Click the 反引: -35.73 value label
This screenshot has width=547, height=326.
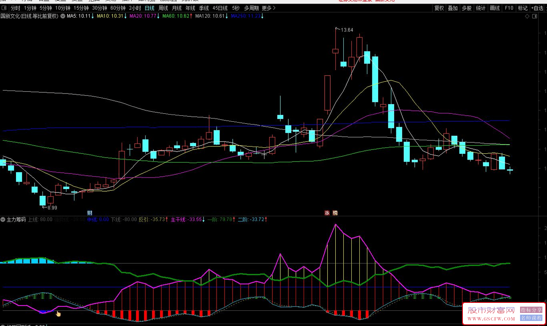(x=154, y=219)
